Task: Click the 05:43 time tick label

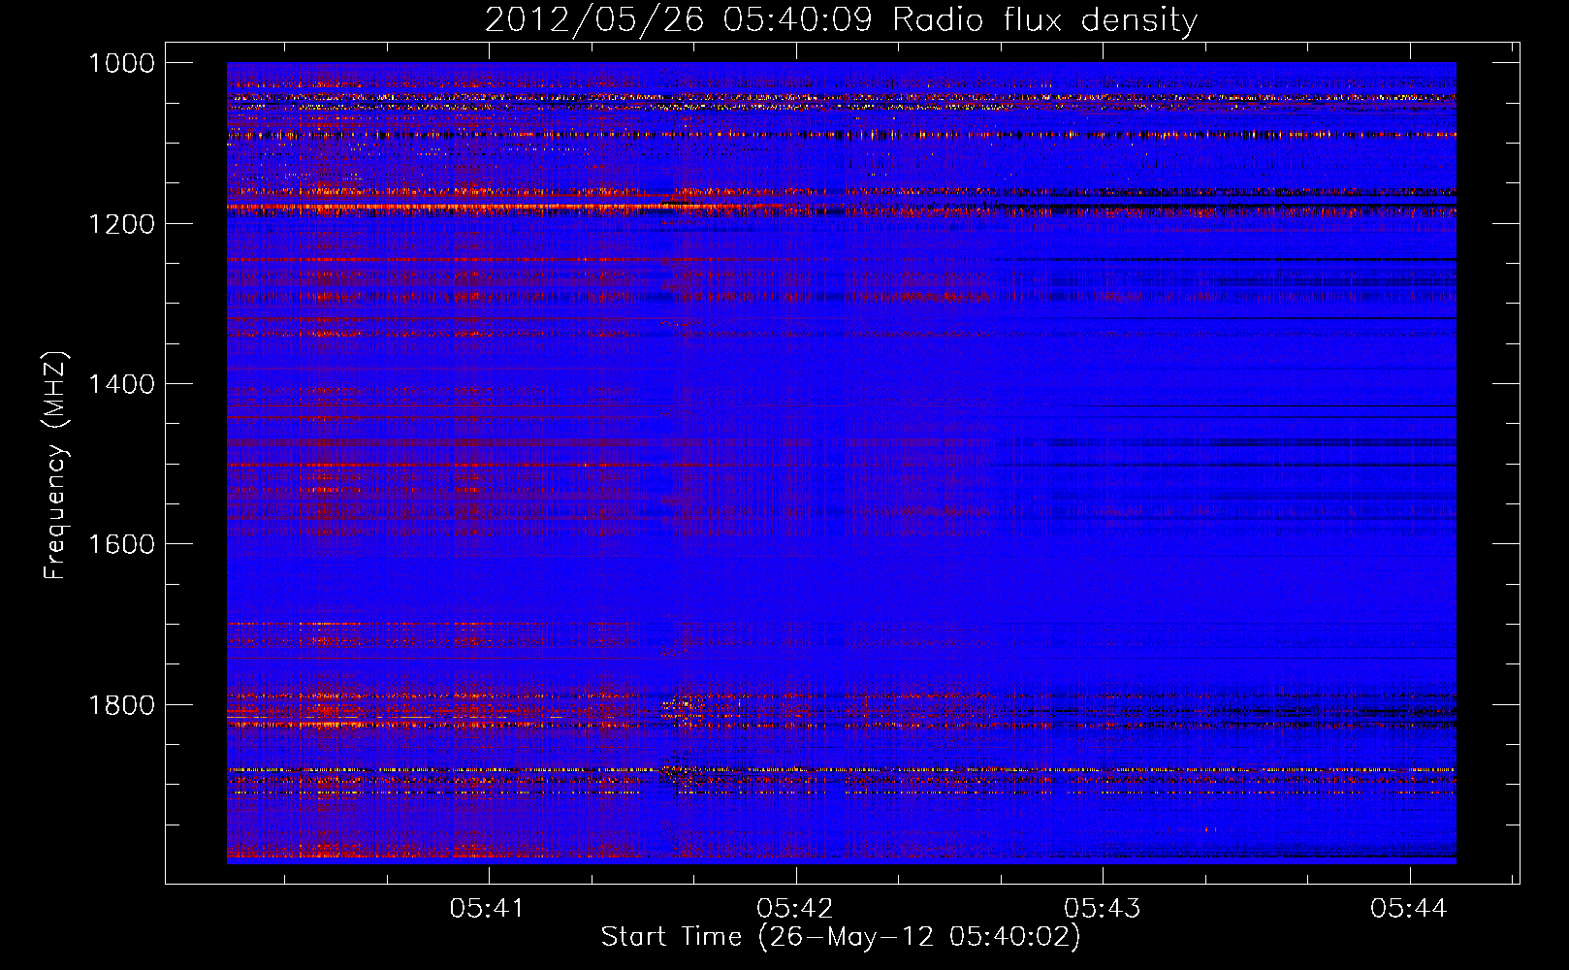Action: (1103, 908)
